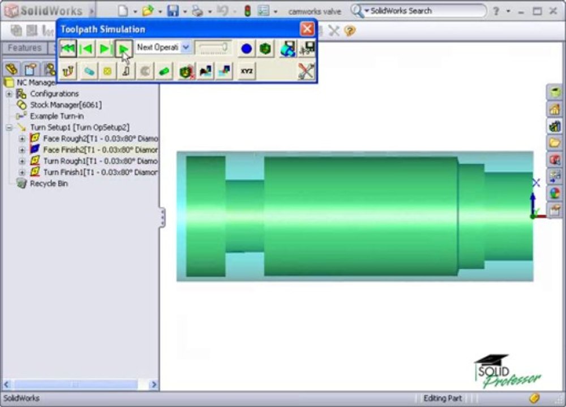
Task: Click the Undo icon
Action: pos(222,11)
